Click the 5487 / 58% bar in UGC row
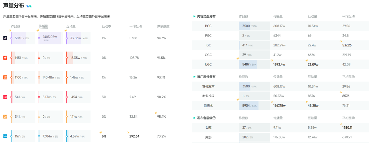This screenshot has width=369, height=143. point(255,65)
